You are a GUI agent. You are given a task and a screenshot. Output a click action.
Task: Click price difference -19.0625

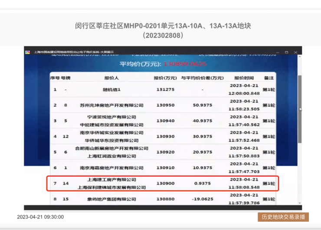click(x=203, y=199)
